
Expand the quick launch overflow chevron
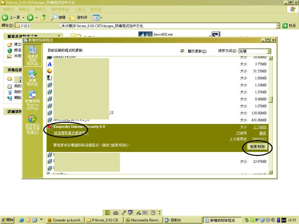click(41, 220)
